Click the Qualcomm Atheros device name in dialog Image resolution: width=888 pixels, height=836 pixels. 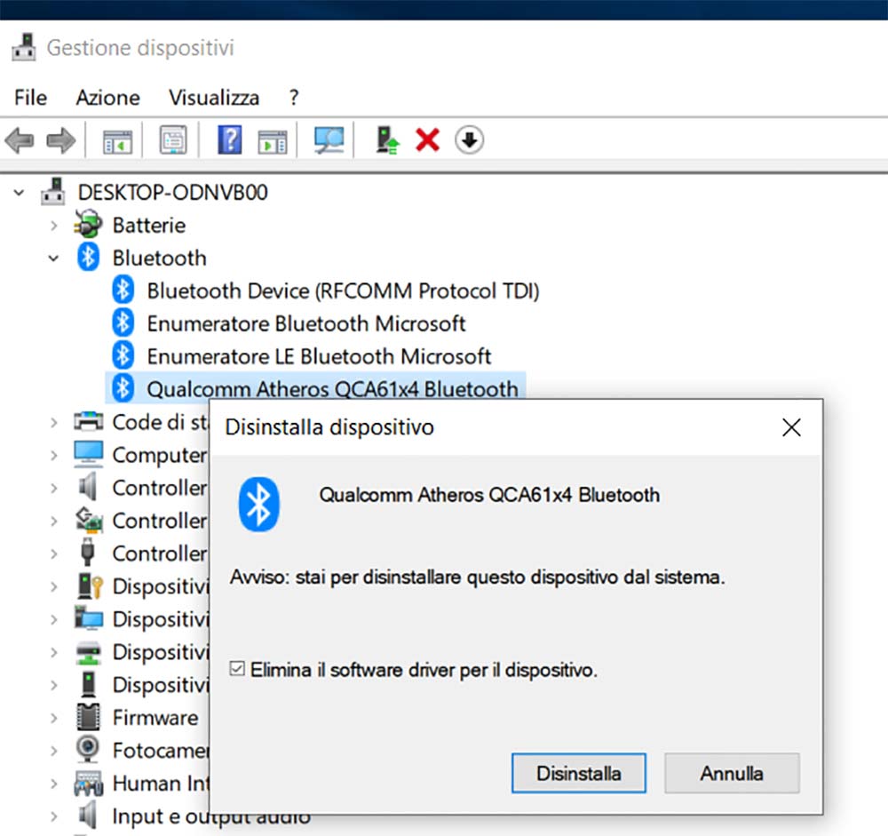coord(489,495)
